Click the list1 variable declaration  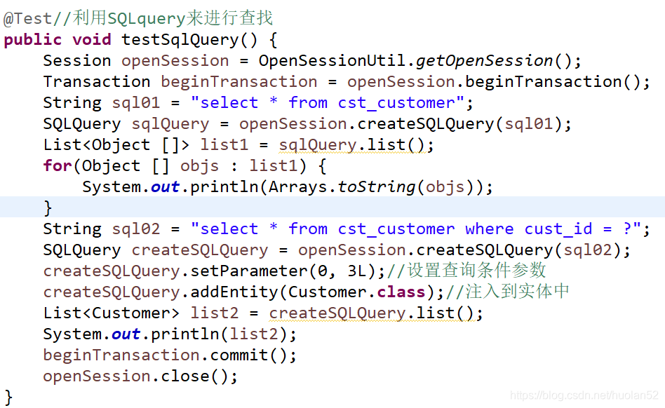(x=224, y=145)
